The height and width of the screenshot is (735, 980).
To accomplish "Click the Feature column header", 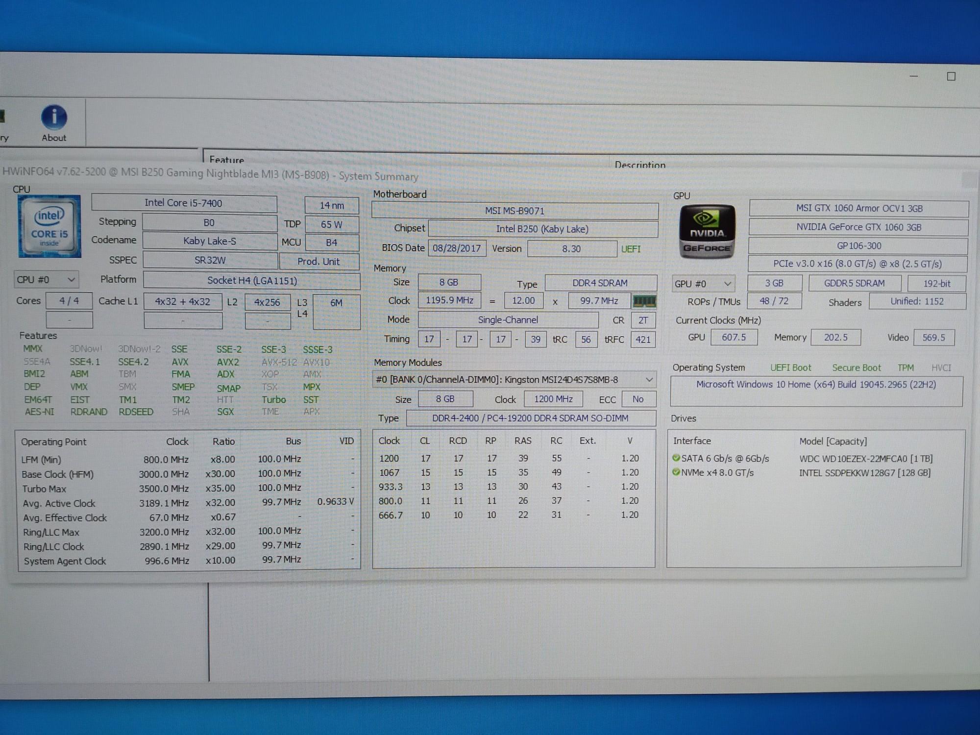I will click(226, 159).
